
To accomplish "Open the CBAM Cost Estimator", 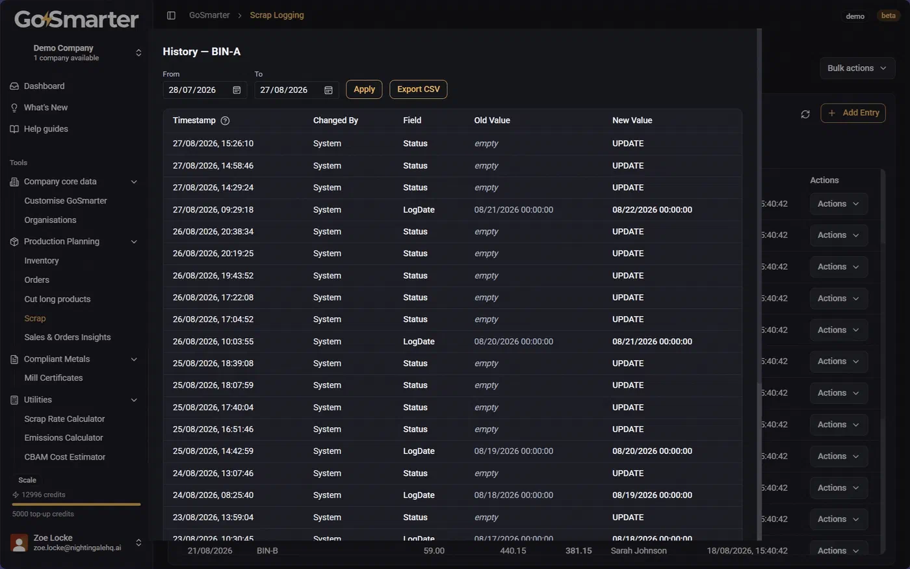I will tap(65, 457).
